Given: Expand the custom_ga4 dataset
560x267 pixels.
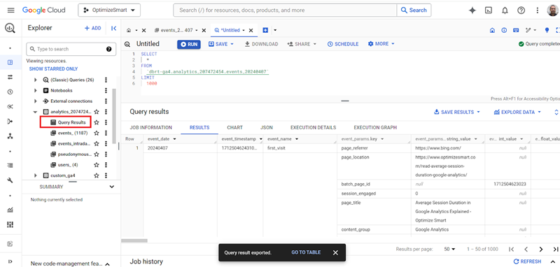Looking at the screenshot, I should click(x=36, y=175).
